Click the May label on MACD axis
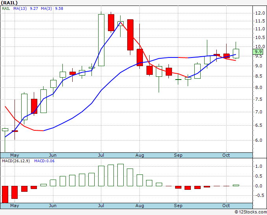The width and height of the screenshot is (267, 215). click(15, 206)
